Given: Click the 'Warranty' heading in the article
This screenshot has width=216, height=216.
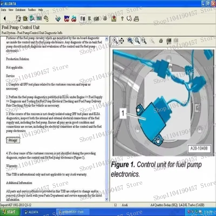Looking at the screenshot, I should pyautogui.click(x=12, y=166).
